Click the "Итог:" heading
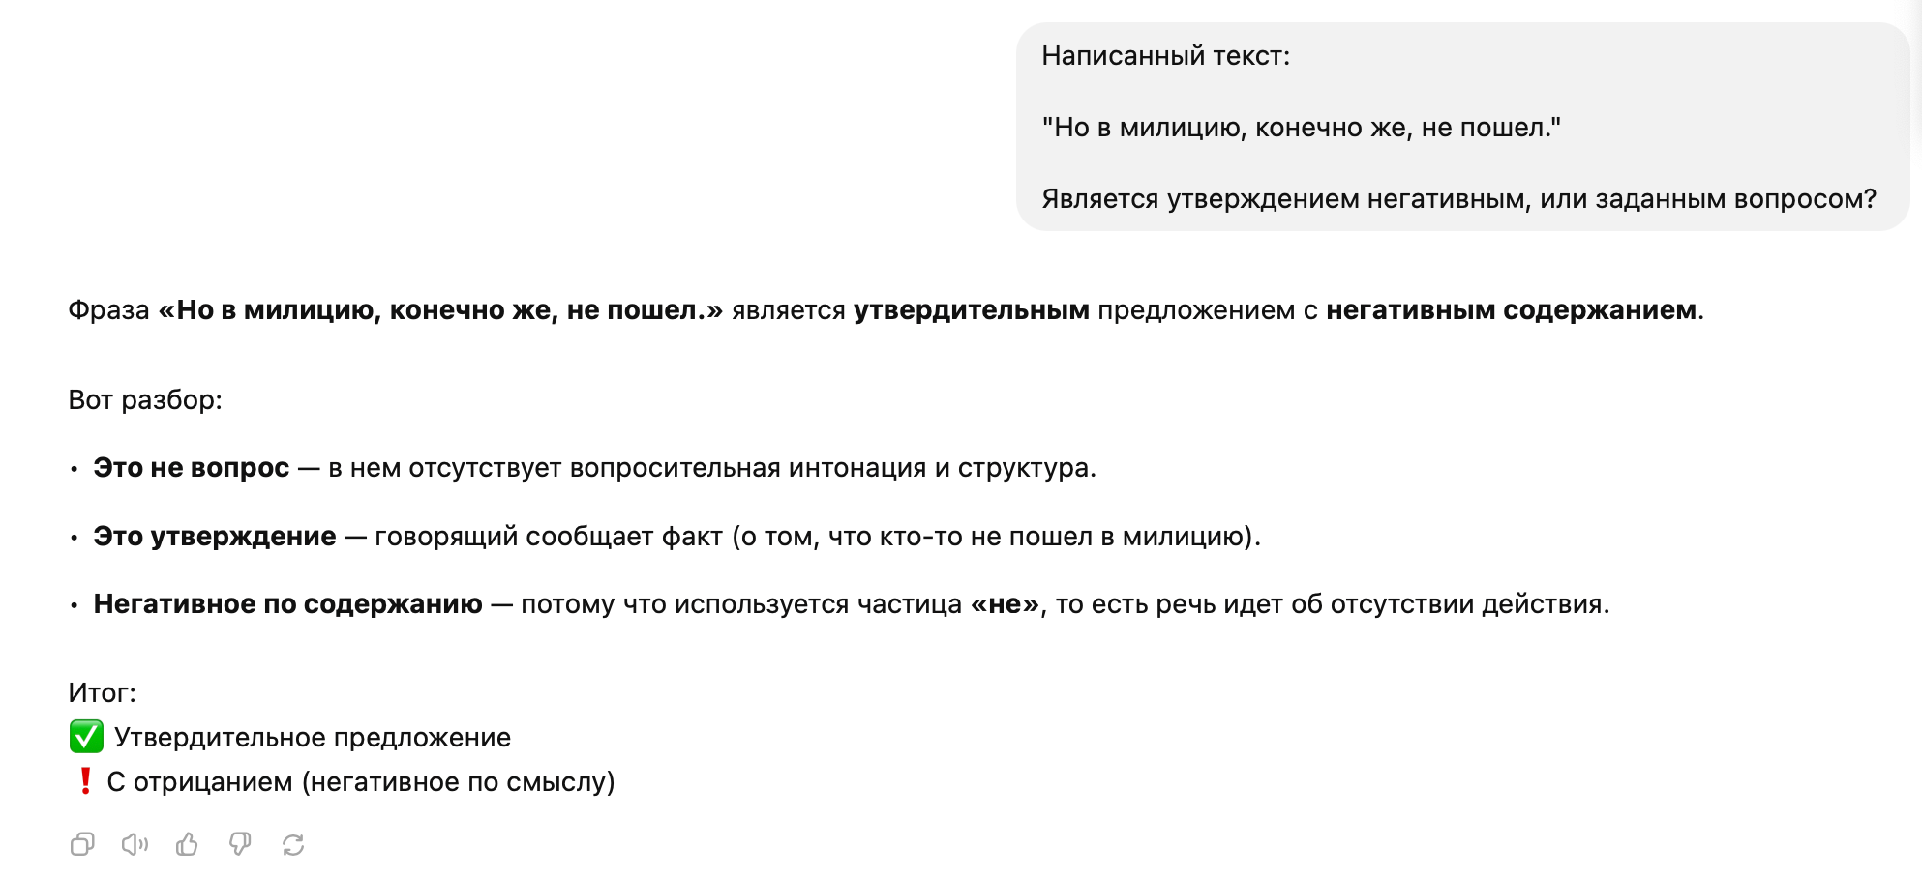This screenshot has height=878, width=1922. (102, 693)
